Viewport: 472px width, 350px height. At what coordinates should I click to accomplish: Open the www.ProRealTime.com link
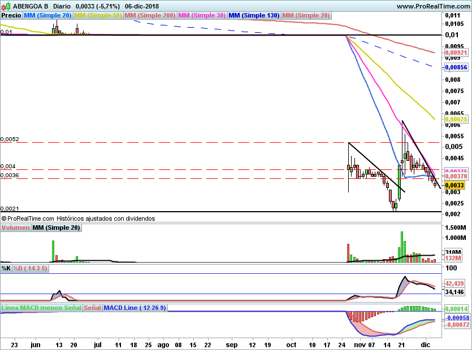434,6
